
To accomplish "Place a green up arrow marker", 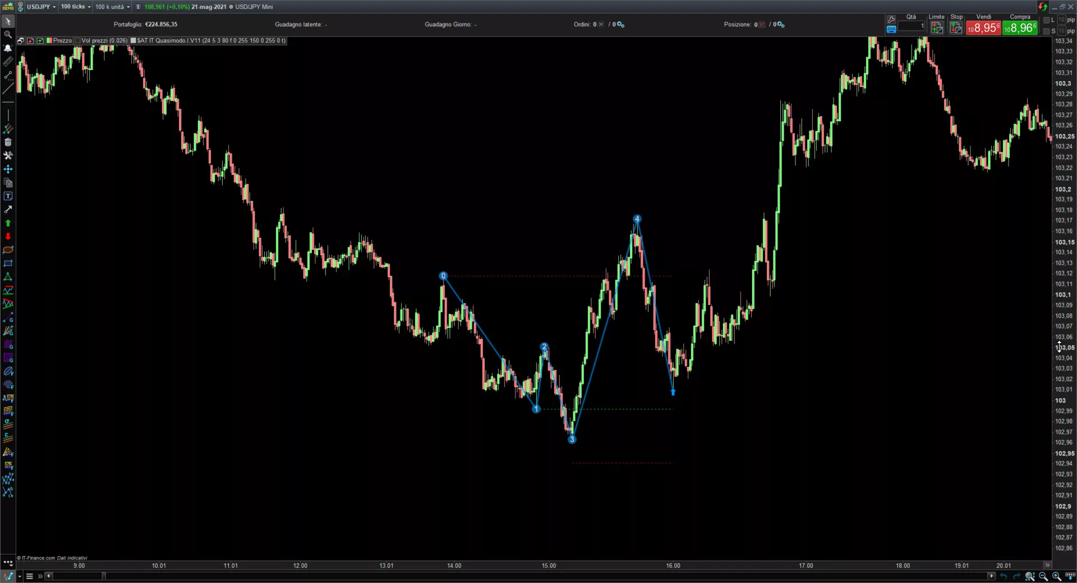I will (x=8, y=223).
